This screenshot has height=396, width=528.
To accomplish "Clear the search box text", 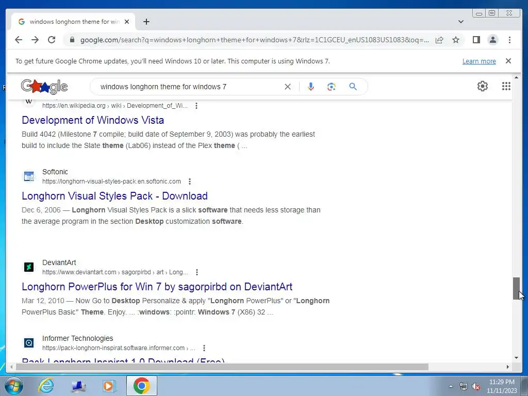I will [288, 87].
